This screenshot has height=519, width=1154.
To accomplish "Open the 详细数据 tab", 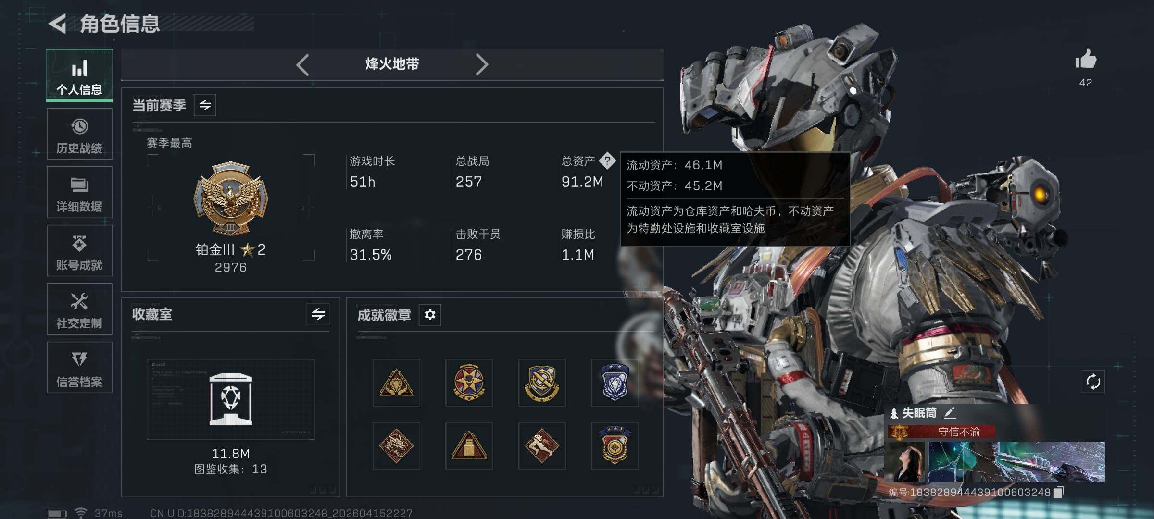I will point(79,192).
